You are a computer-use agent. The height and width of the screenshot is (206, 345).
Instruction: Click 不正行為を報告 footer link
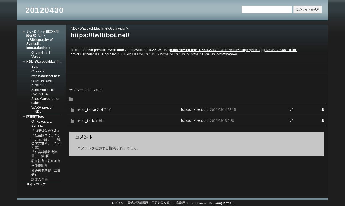point(162,203)
